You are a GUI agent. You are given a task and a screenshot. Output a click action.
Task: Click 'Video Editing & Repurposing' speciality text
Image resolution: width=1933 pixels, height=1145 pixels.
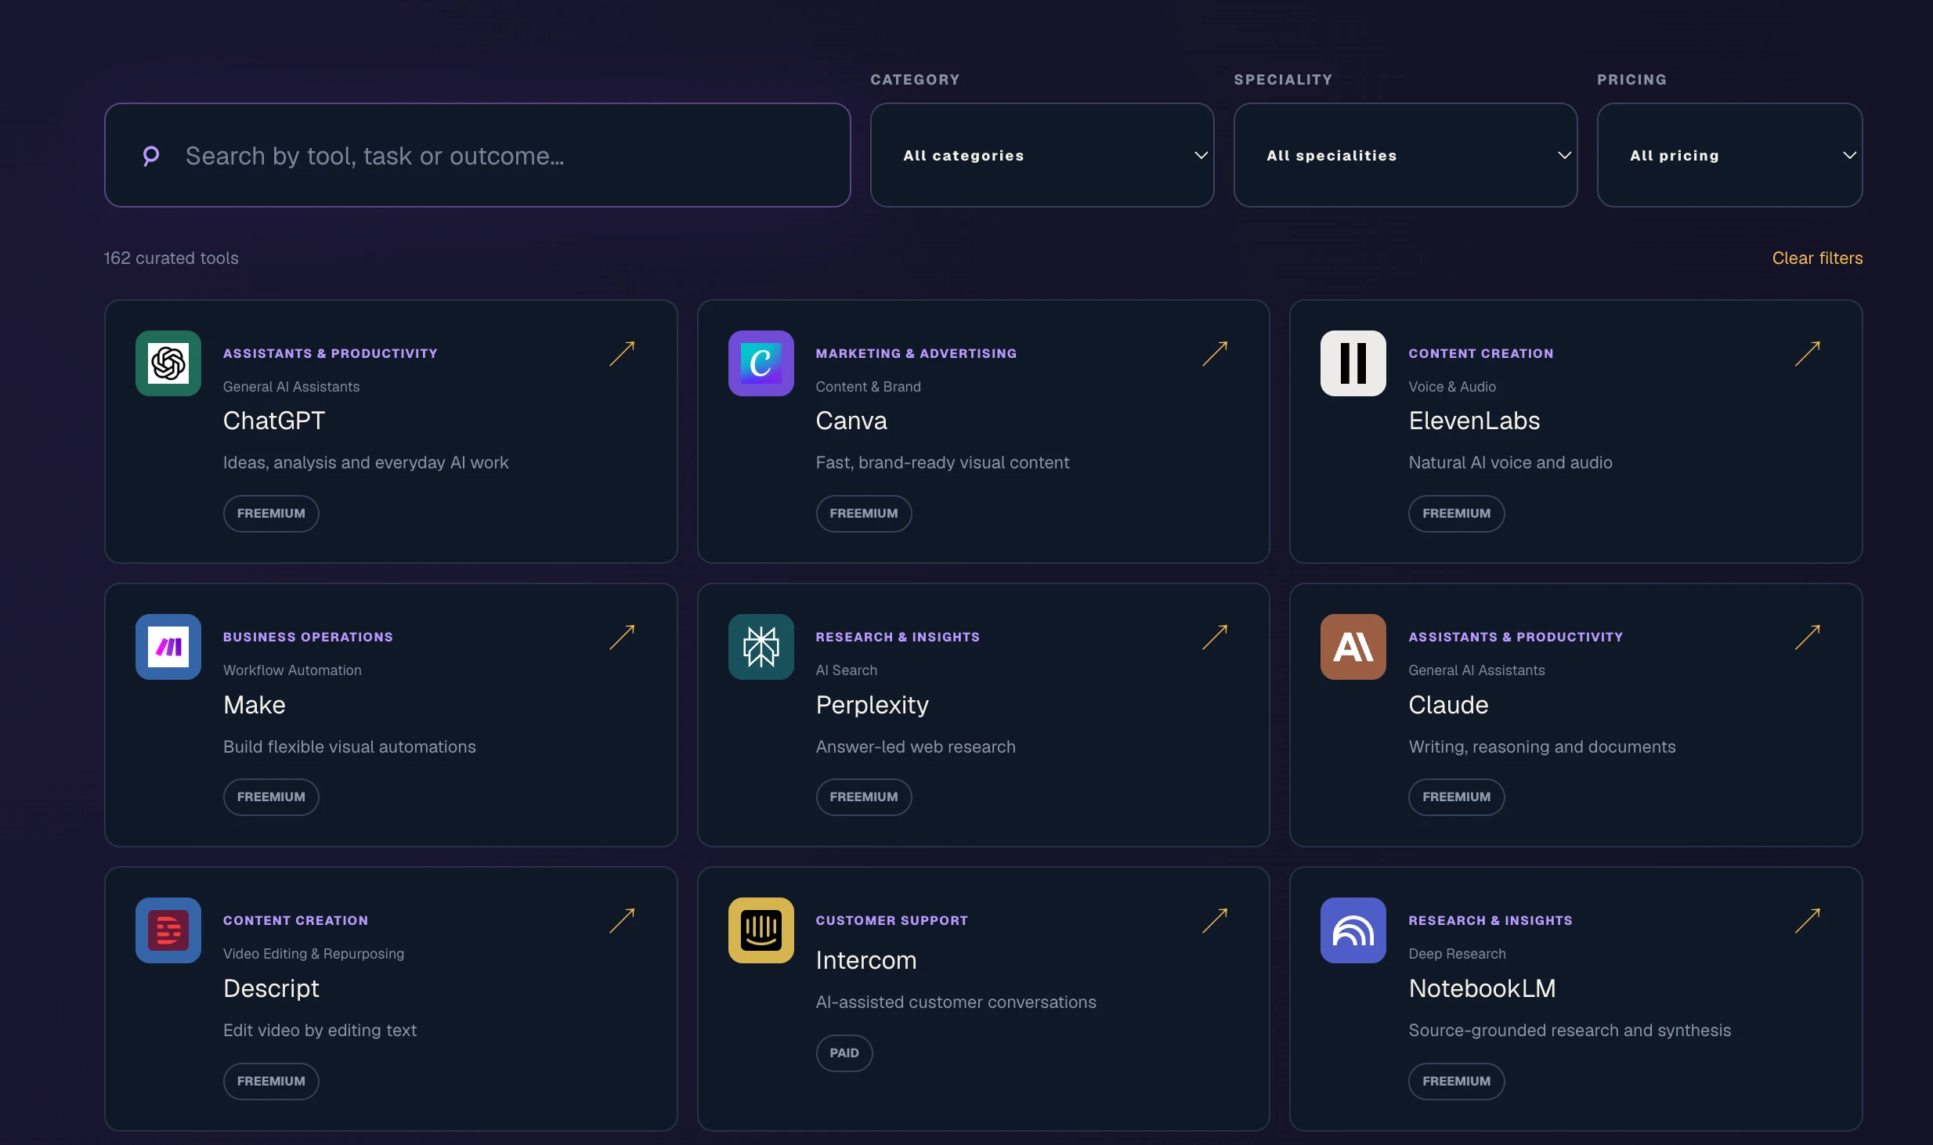click(x=313, y=954)
